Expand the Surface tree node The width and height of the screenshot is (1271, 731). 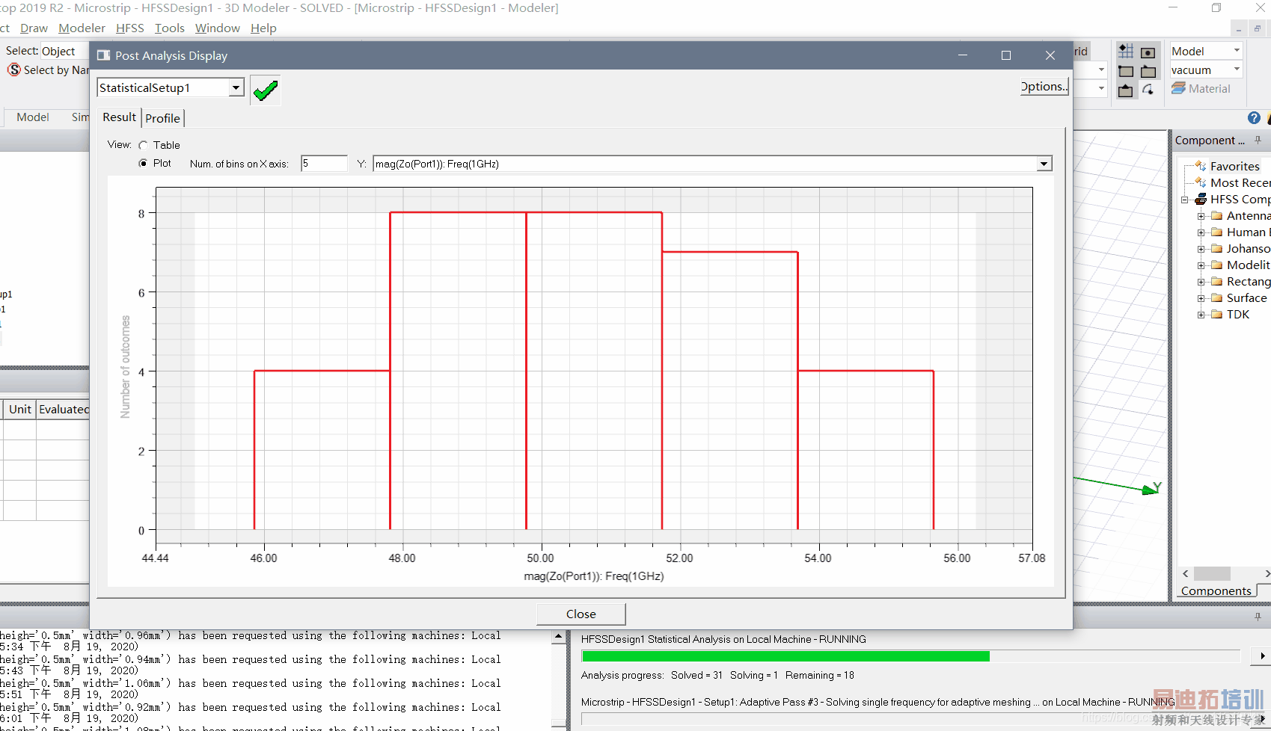[1201, 298]
